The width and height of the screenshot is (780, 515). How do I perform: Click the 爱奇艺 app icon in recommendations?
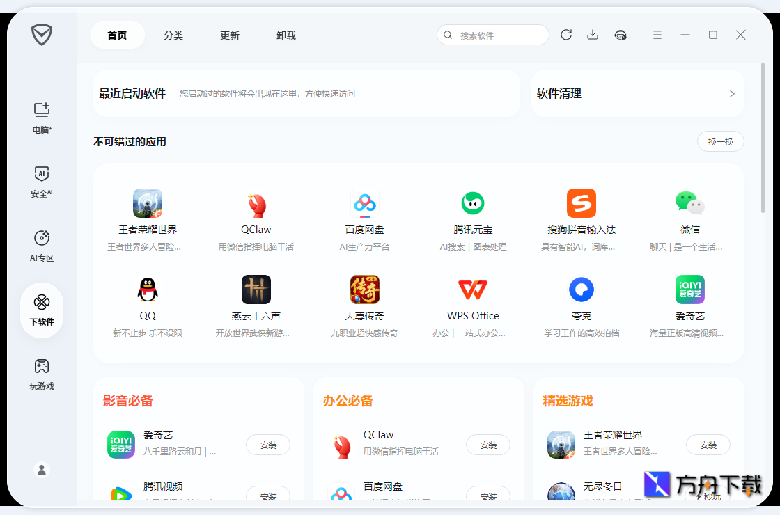coord(689,289)
